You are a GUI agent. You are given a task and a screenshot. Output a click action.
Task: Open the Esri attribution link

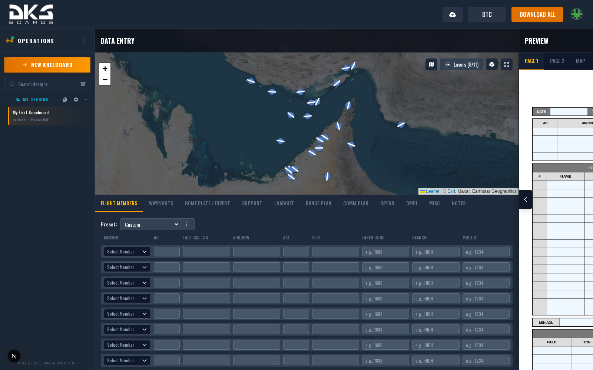[451, 191]
